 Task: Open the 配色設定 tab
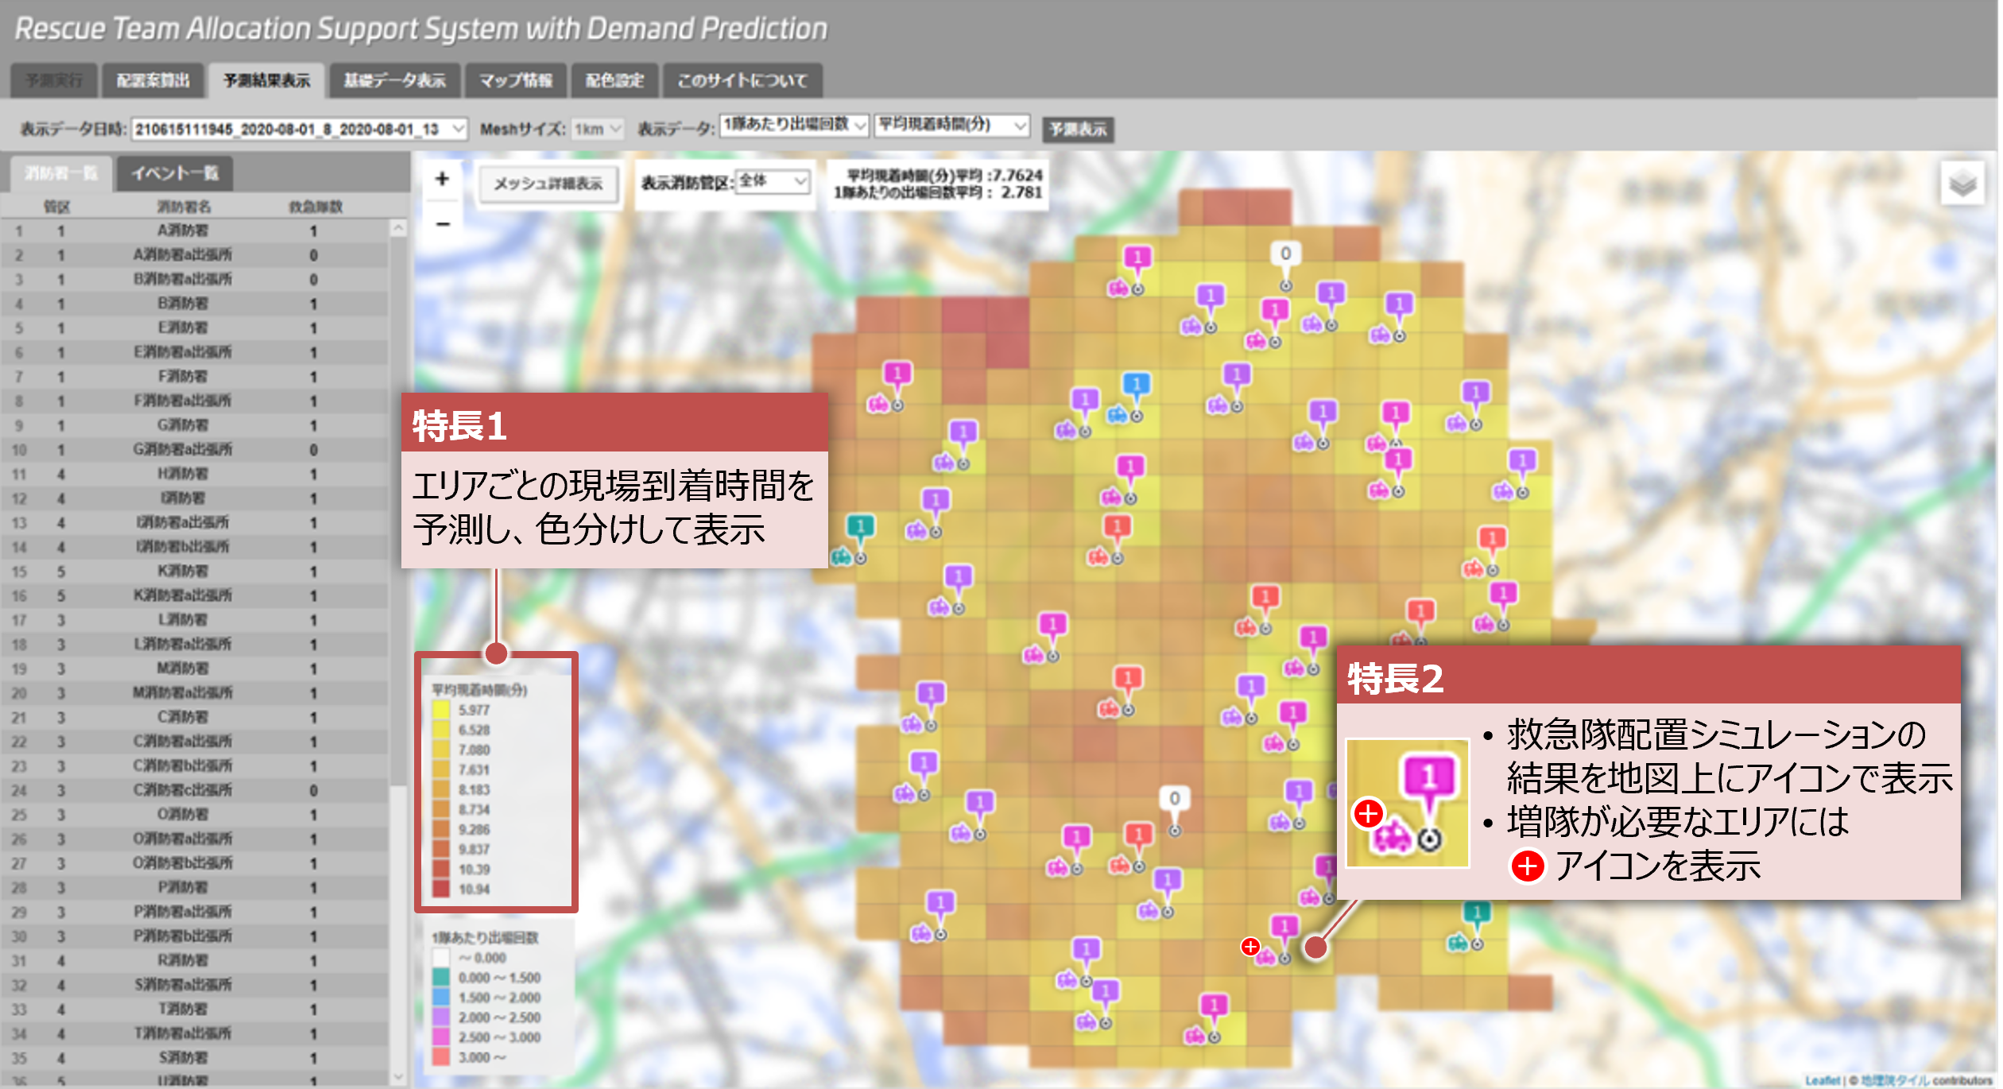[614, 81]
